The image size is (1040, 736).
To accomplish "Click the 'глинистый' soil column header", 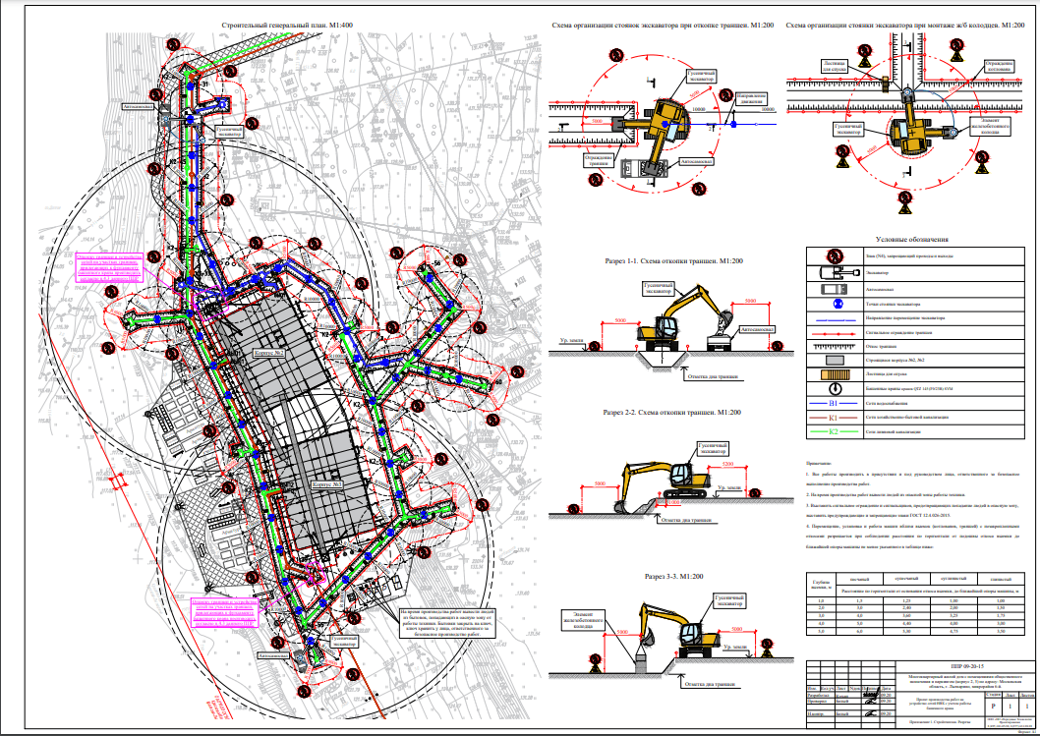I will click(x=1001, y=579).
